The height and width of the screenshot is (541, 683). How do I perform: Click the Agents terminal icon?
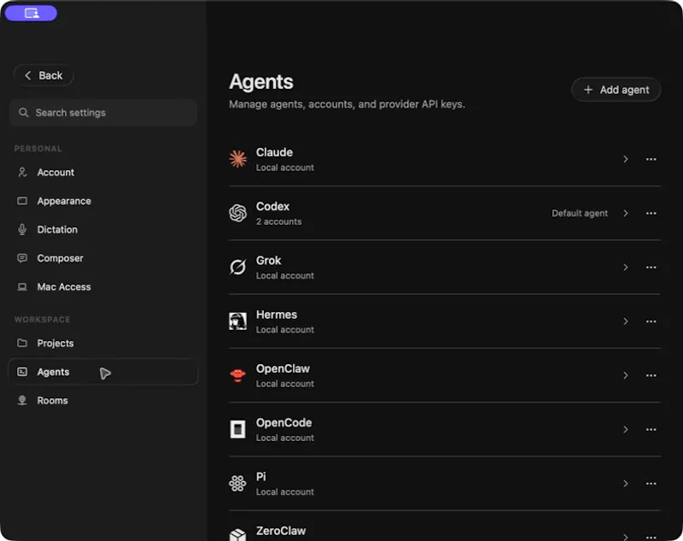[x=22, y=372]
